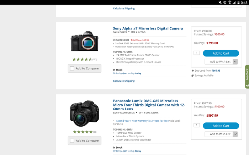Click Sony a7 quantity input field
Viewport: 249px width, 155px height.
click(x=197, y=53)
